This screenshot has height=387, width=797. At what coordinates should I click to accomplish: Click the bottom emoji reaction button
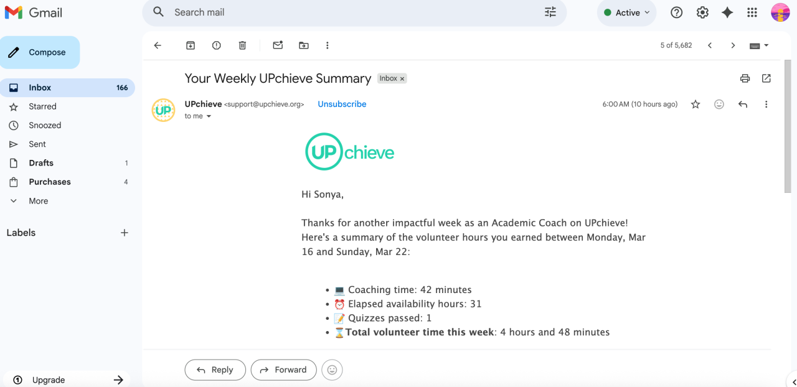(x=332, y=370)
